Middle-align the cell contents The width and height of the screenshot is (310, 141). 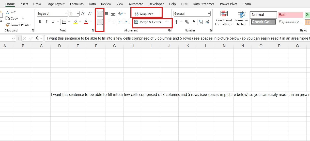click(x=106, y=14)
